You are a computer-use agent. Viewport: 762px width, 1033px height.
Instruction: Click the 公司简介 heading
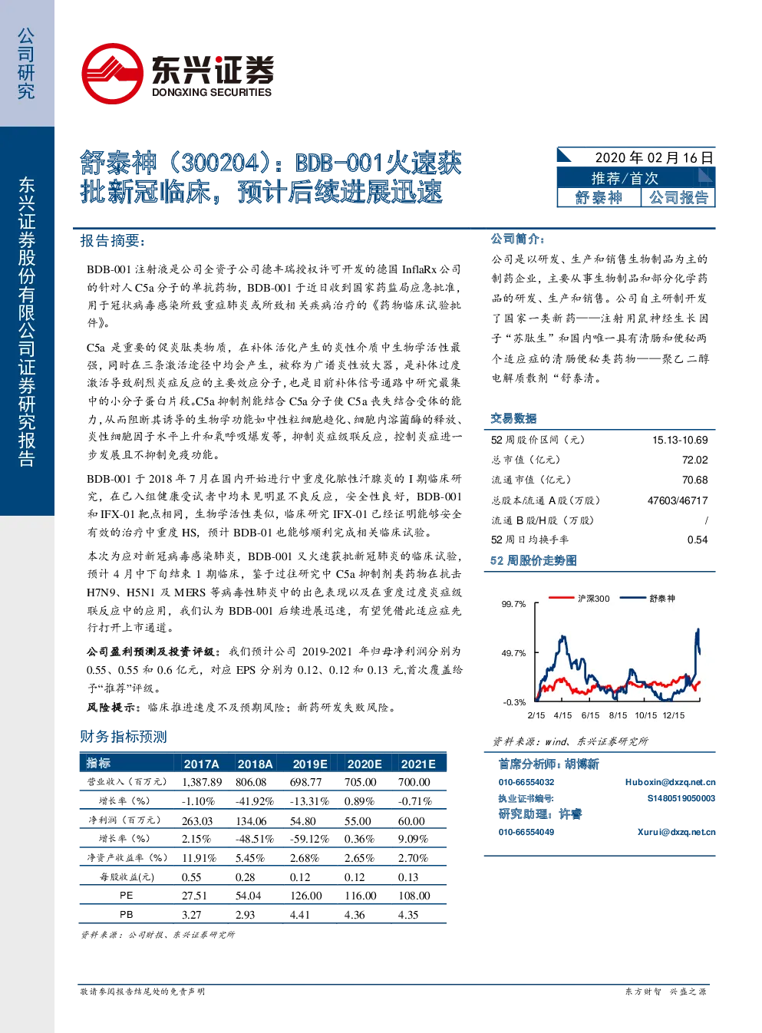tap(518, 239)
